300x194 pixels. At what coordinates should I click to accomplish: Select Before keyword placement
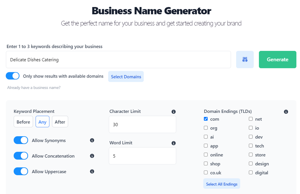(x=23, y=122)
